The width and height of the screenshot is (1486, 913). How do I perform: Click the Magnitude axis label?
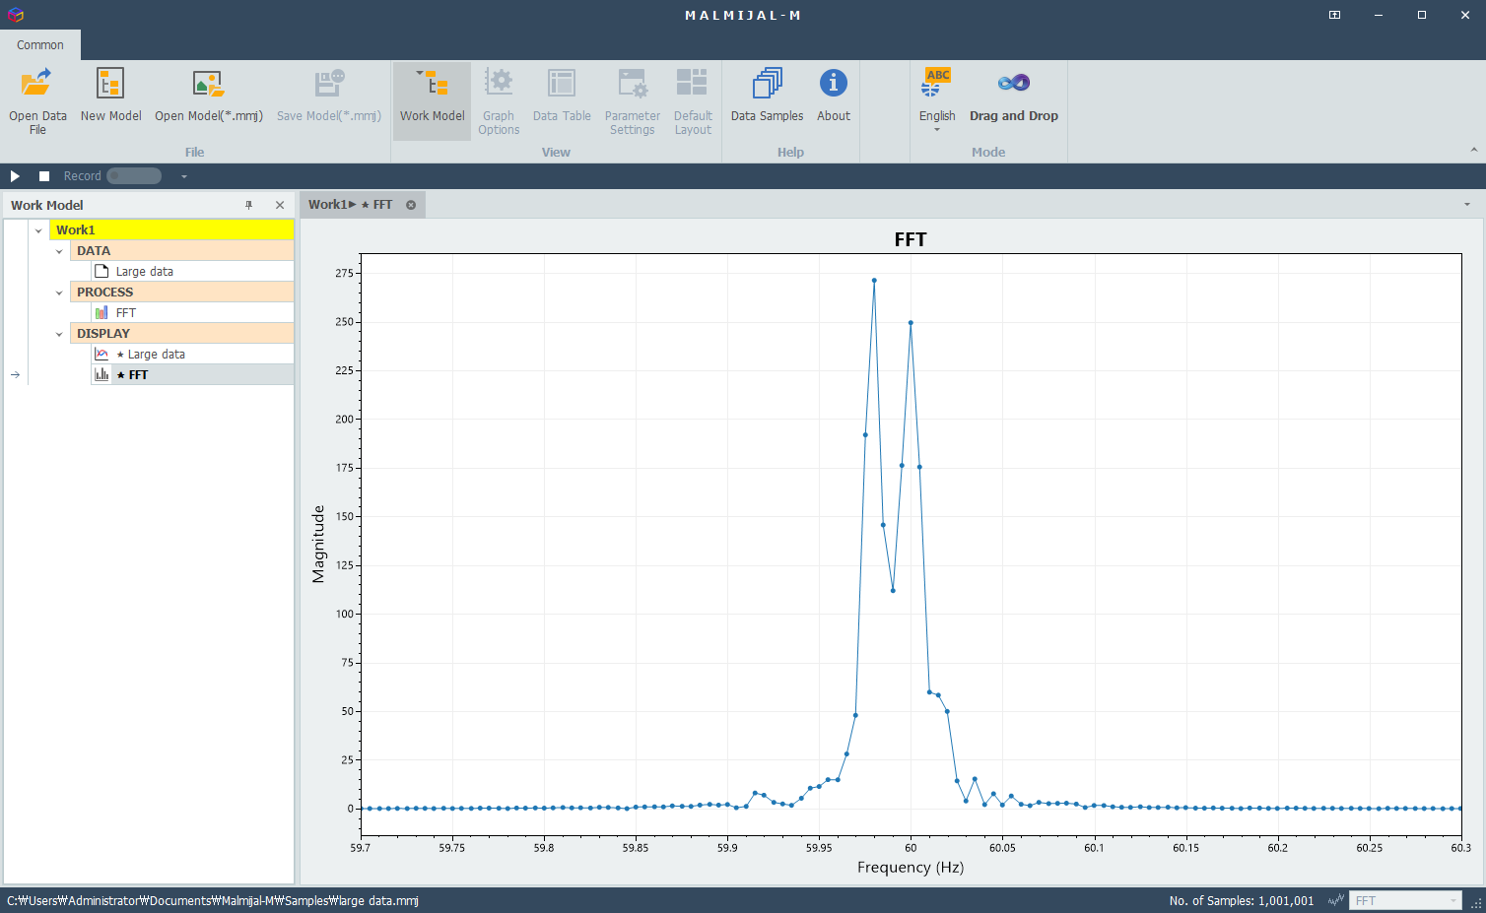point(318,544)
